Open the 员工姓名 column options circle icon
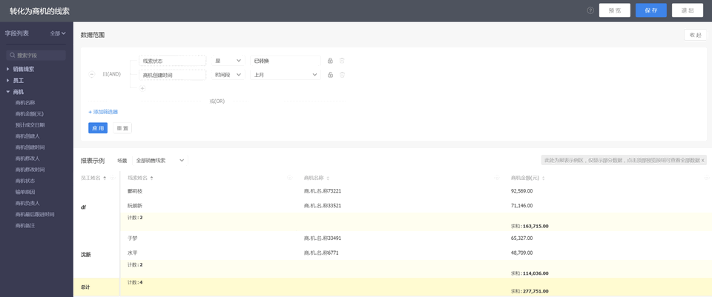 point(112,178)
